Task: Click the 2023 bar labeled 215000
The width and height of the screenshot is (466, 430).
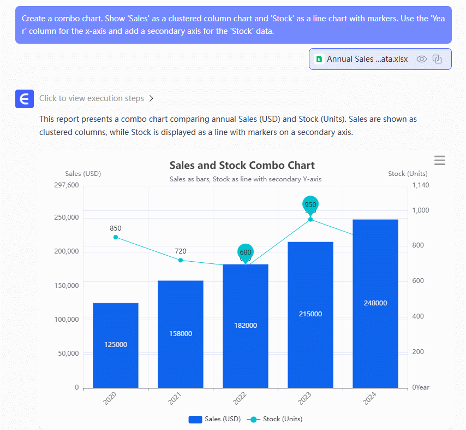Action: [310, 315]
